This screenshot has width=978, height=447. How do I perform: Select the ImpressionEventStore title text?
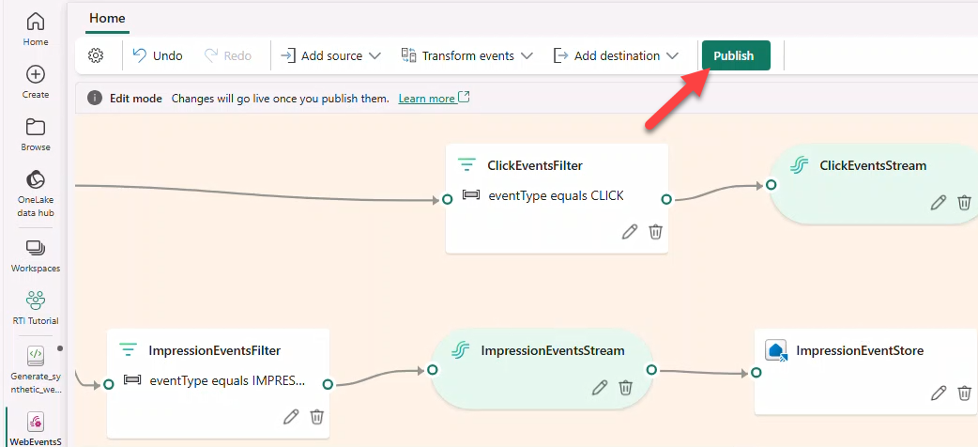[x=860, y=350]
